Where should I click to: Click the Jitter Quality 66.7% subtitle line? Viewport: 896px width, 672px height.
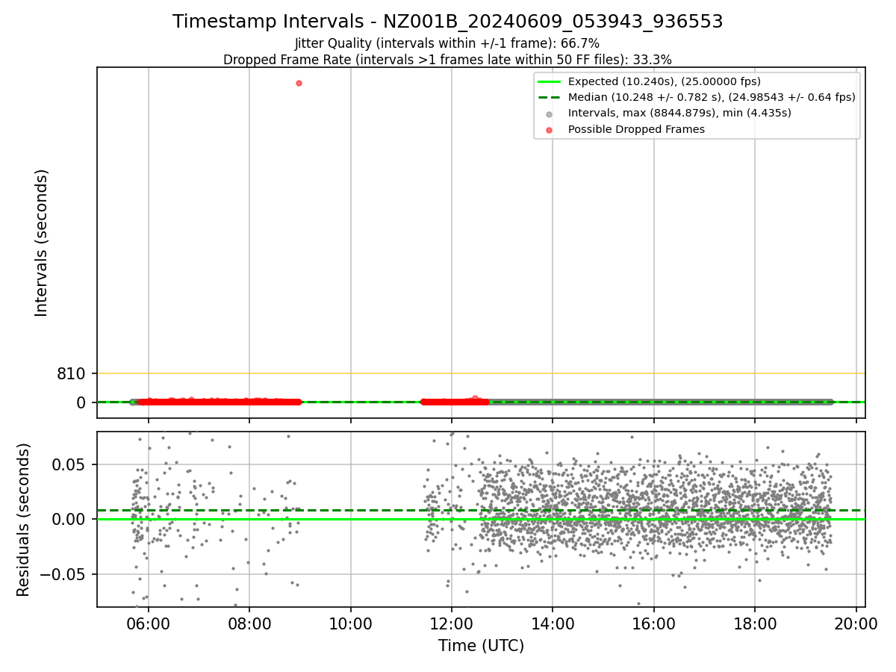click(x=447, y=43)
